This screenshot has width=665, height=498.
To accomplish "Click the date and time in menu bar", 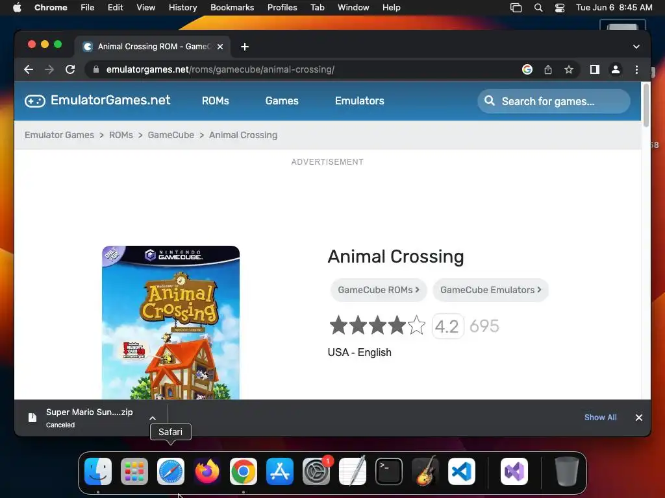I will click(x=614, y=8).
